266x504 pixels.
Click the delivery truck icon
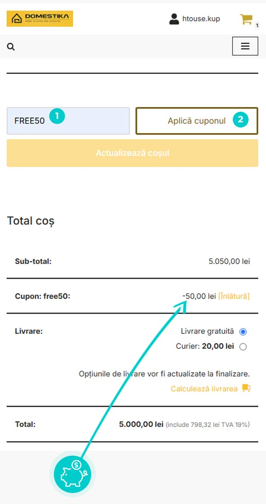[x=246, y=388]
